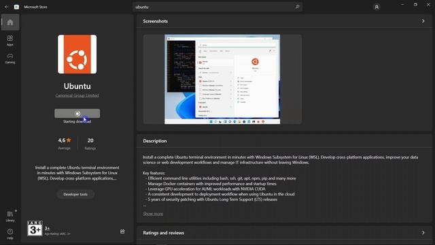
Task: Click the orange rating star
Action: [69, 140]
